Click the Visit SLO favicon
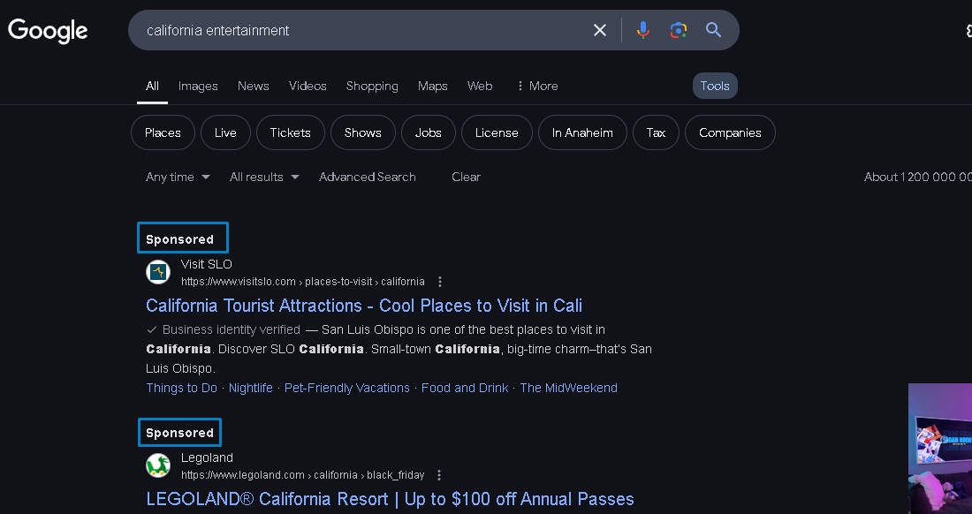This screenshot has height=514, width=972. tap(158, 272)
